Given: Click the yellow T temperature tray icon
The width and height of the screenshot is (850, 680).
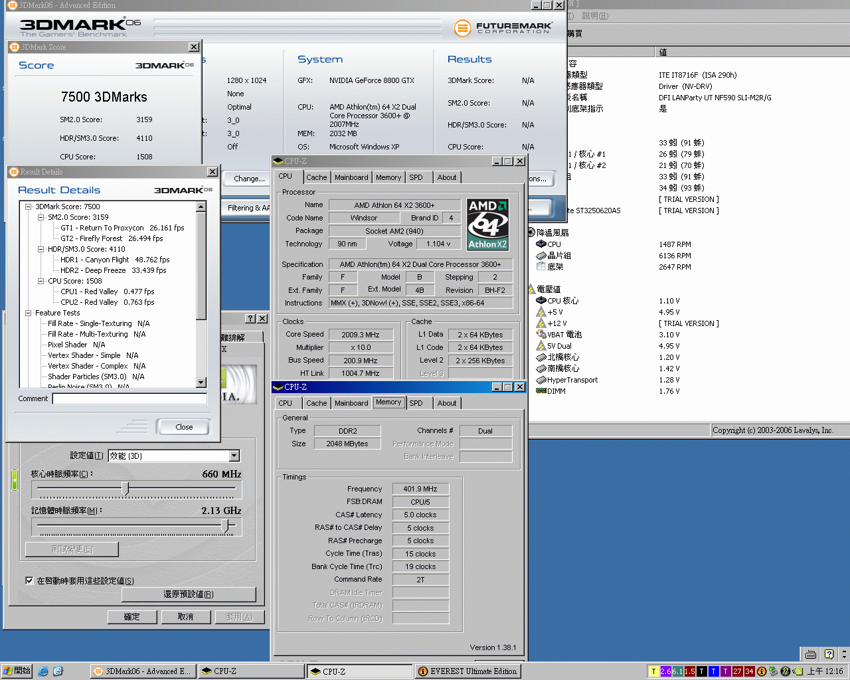Looking at the screenshot, I should (654, 671).
